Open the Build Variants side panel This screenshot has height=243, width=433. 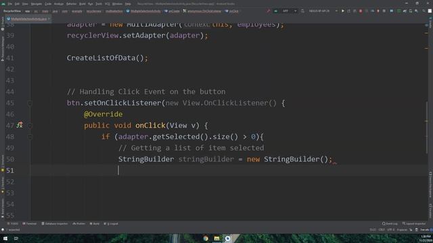[x=3, y=208]
